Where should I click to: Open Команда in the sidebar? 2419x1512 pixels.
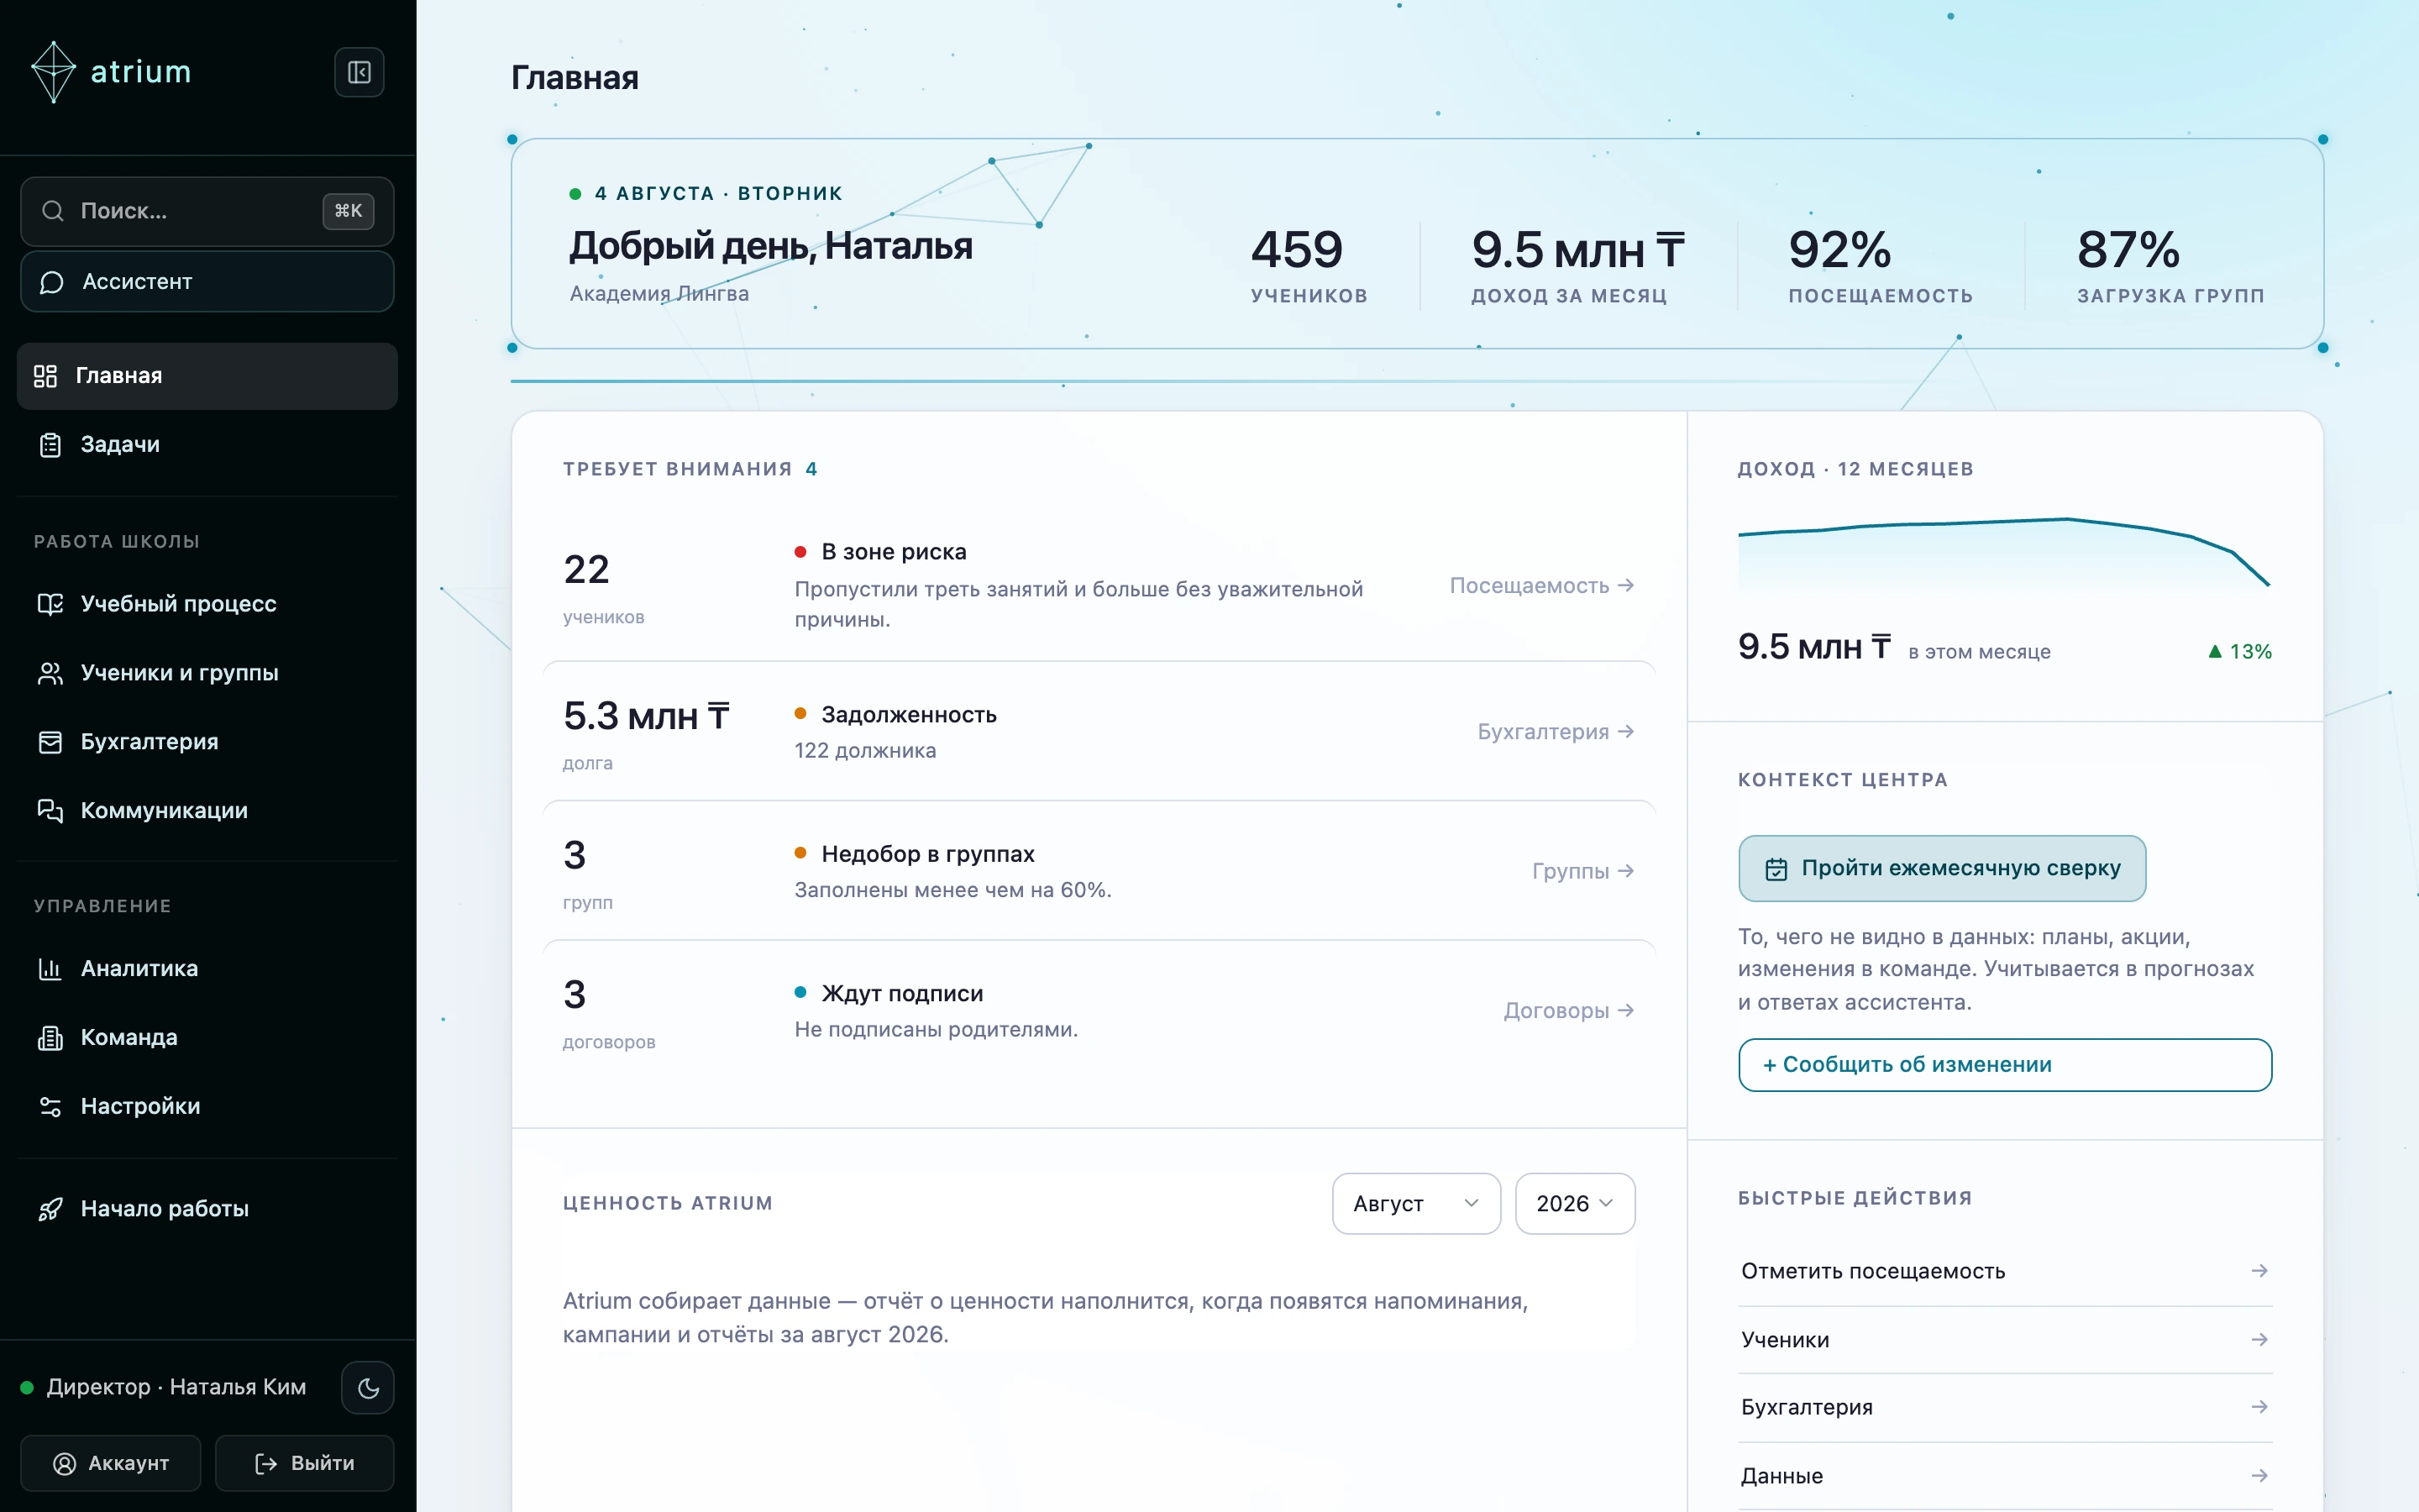click(x=208, y=1038)
